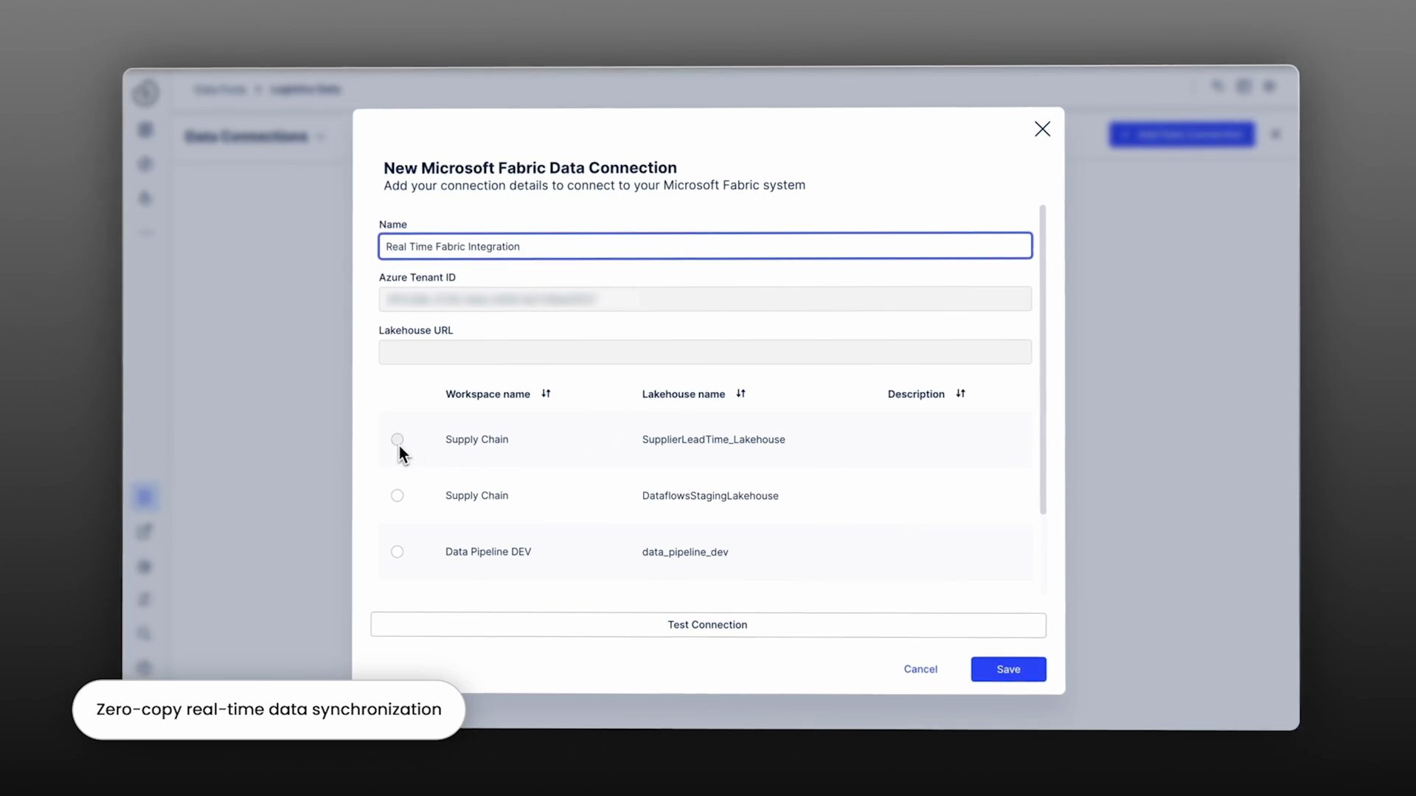Click the search icon in left sidebar
Viewport: 1416px width, 796px height.
coord(145,634)
